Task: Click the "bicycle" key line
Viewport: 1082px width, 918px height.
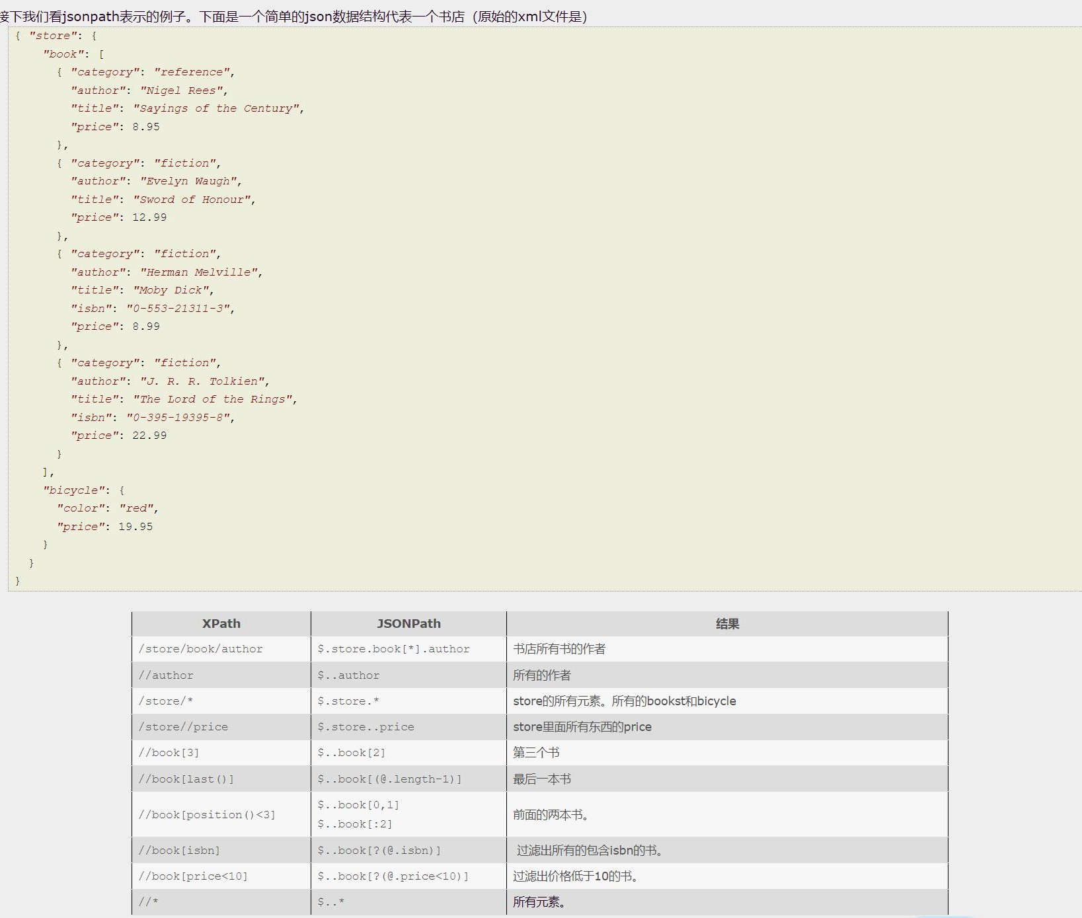Action: point(84,490)
